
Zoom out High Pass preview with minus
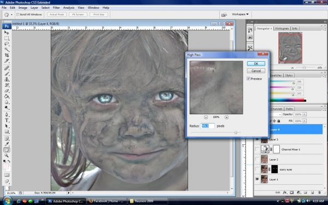point(206,117)
